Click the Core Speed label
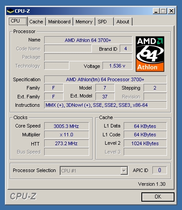This screenshot has width=182, height=210. click(28, 126)
